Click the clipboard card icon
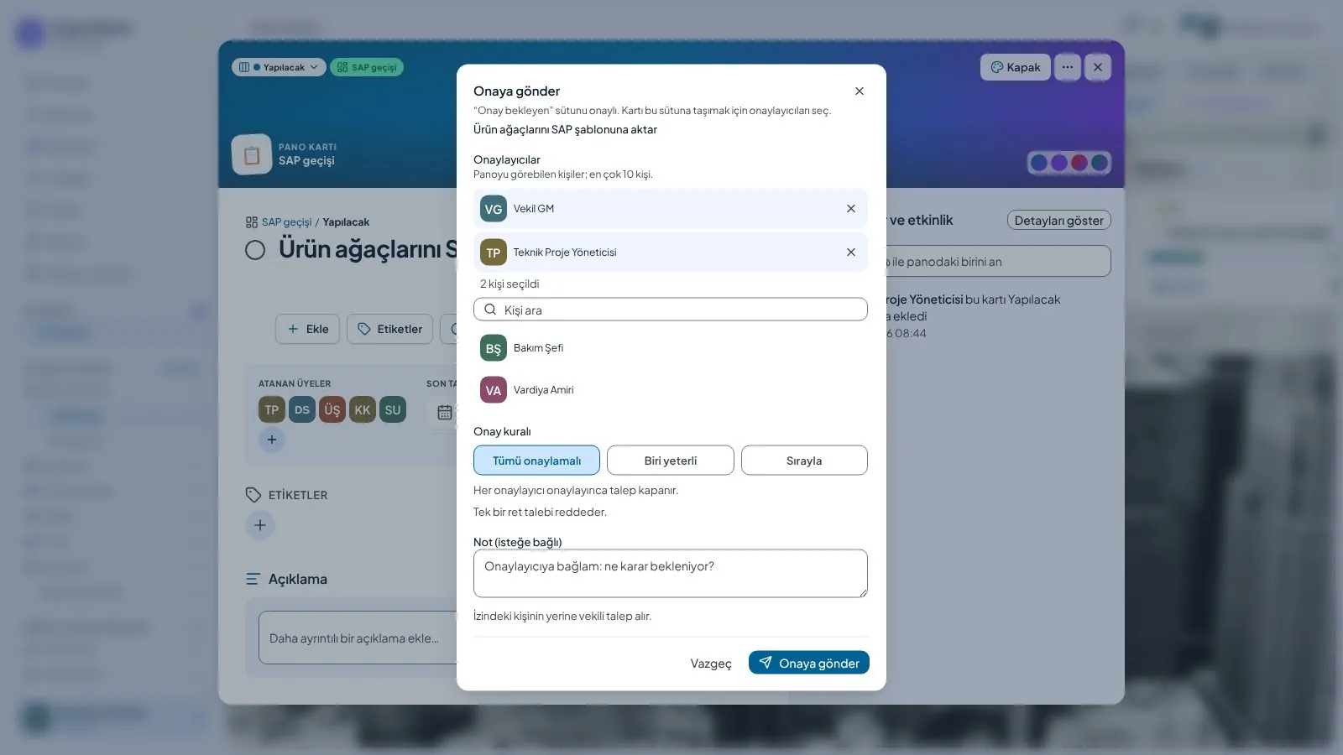 pyautogui.click(x=252, y=154)
